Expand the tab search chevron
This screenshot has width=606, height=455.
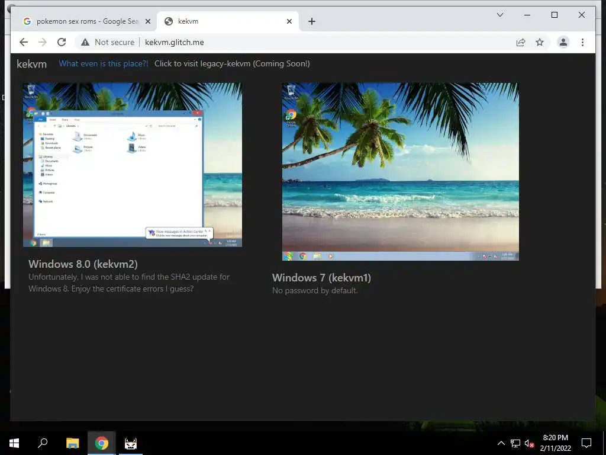(x=499, y=15)
